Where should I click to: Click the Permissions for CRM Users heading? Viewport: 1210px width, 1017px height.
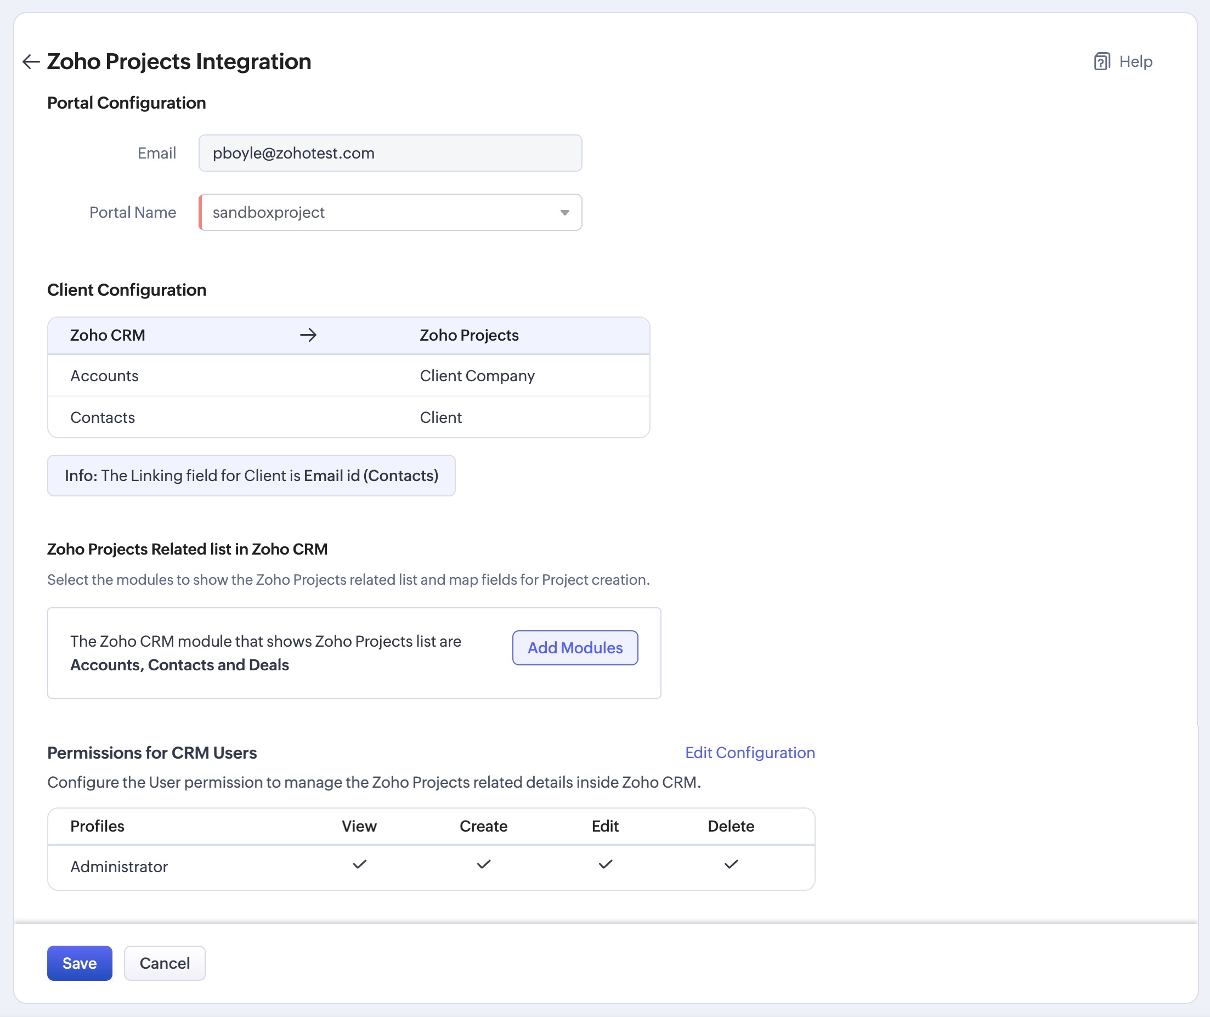pyautogui.click(x=152, y=753)
